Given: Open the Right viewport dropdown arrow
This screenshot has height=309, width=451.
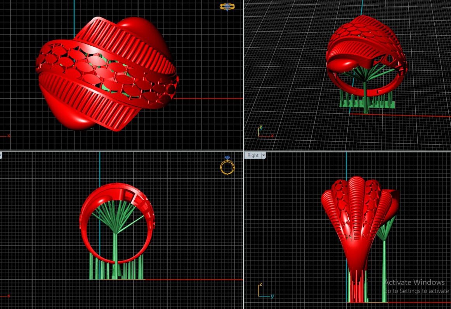Looking at the screenshot, I should click(x=264, y=155).
